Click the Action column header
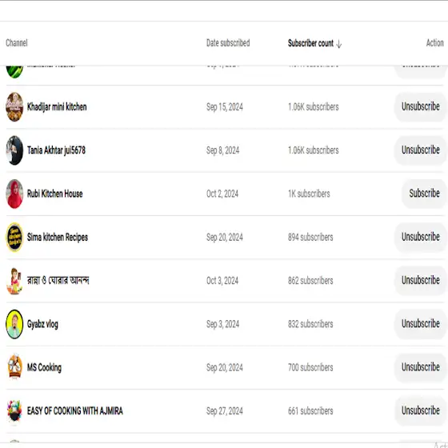Screen dimensions: 448x448 coord(434,43)
